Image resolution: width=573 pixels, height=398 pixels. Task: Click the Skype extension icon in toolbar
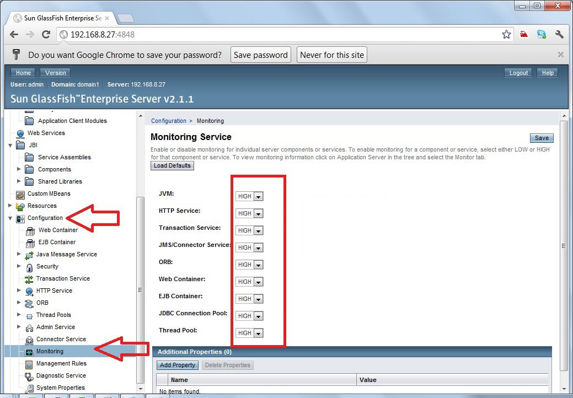click(x=541, y=34)
